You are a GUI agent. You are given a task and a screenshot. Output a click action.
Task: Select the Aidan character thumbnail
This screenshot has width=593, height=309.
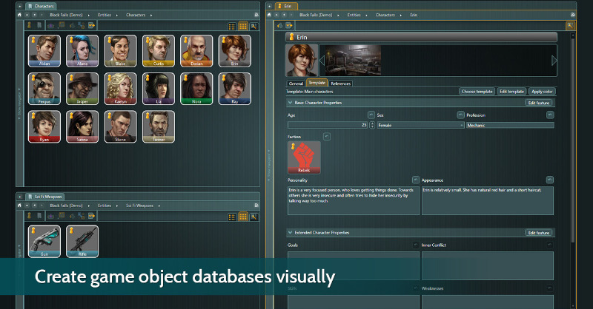coord(44,51)
